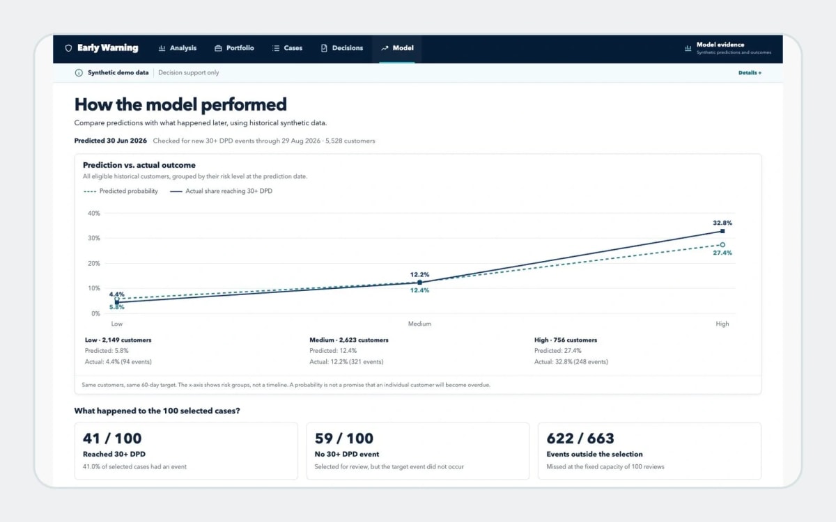Click the Model trend line icon
The image size is (836, 522).
[x=385, y=49]
